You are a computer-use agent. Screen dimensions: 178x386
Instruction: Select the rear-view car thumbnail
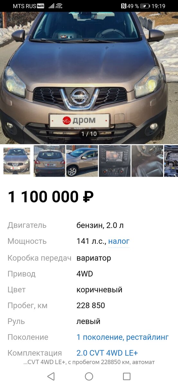pos(49,161)
